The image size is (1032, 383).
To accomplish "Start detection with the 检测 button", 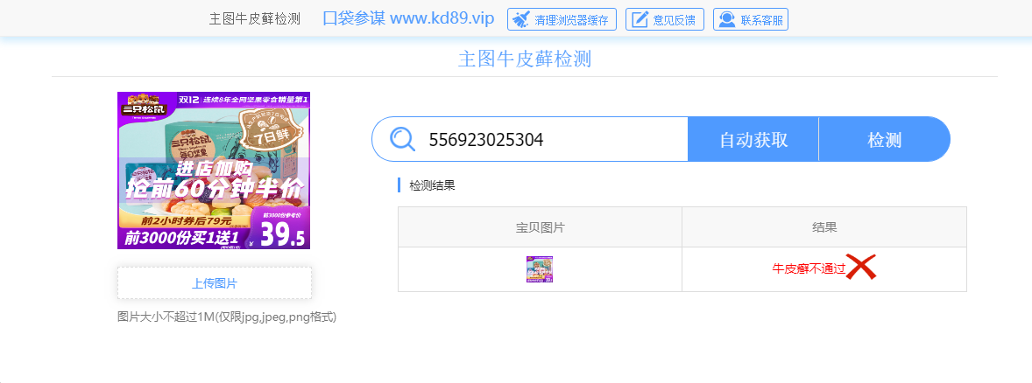I will click(x=885, y=139).
